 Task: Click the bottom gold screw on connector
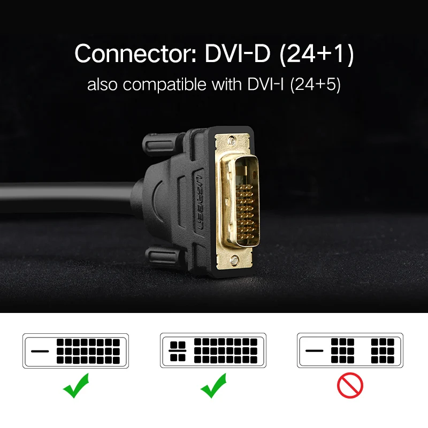[x=234, y=261]
